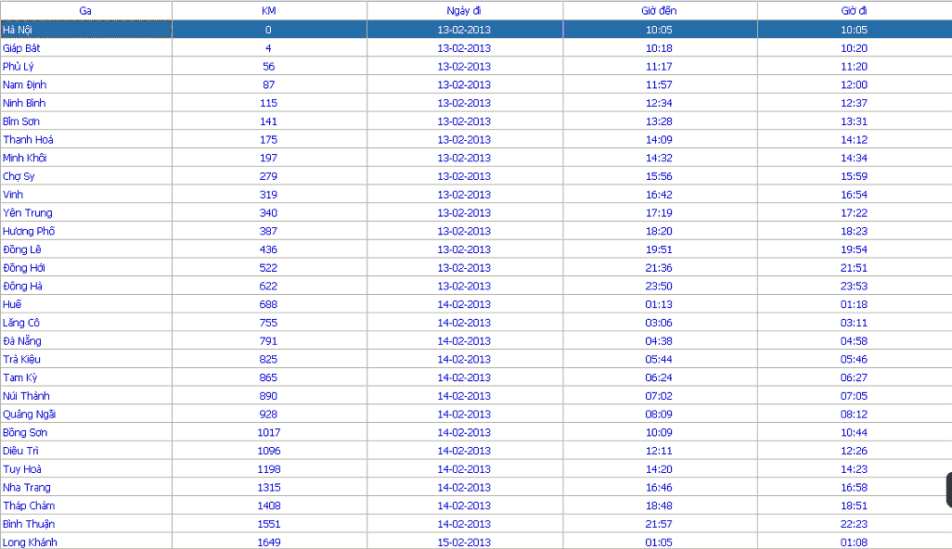Click arrival time 04:38 at Đà Nẵng
Viewport: 952px width, 549px height.
(659, 340)
